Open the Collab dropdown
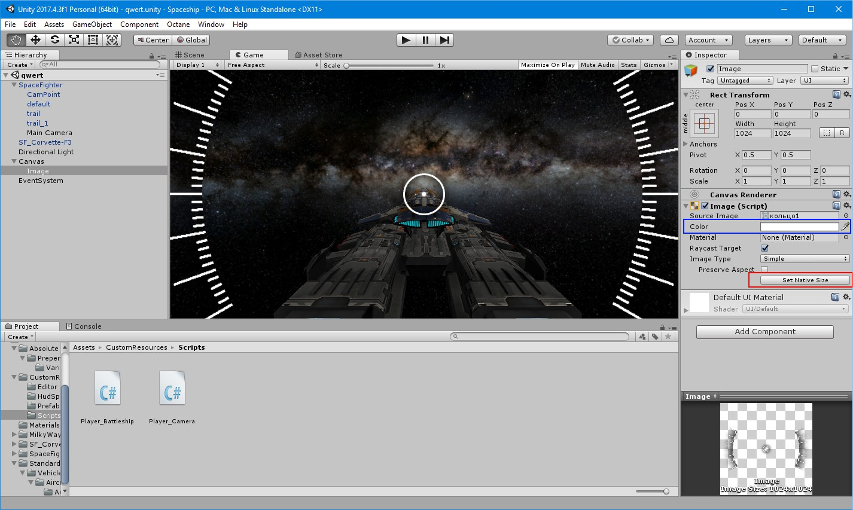The image size is (853, 510). [x=630, y=40]
